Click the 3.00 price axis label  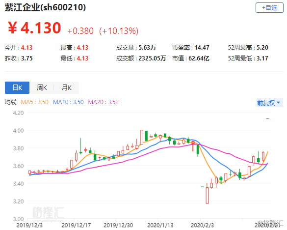coord(18,219)
